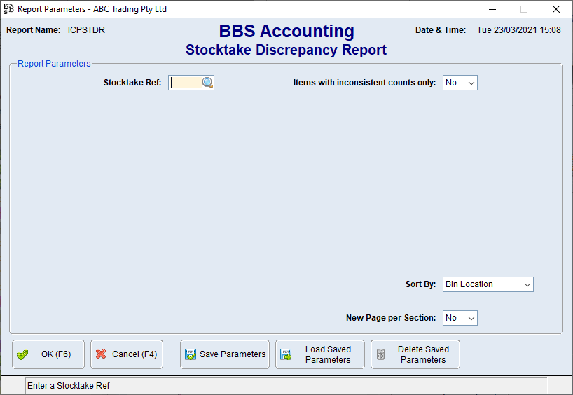
Task: Click the Cancel (F4) button
Action: click(x=127, y=354)
